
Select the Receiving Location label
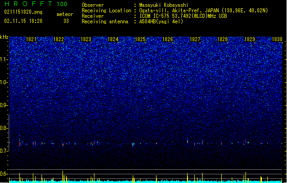tap(106, 11)
